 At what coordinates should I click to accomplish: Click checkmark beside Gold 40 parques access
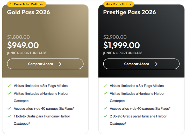point(9,109)
